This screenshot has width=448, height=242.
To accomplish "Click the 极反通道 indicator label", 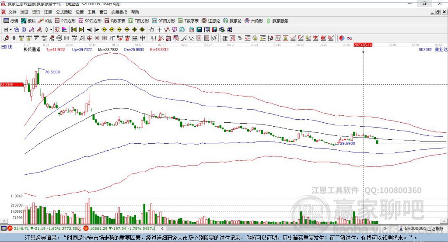I will click(x=32, y=49).
